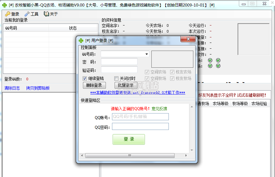275x177 pixels.
Task: Click the 意见反馈 link
Action: [x=159, y=109]
